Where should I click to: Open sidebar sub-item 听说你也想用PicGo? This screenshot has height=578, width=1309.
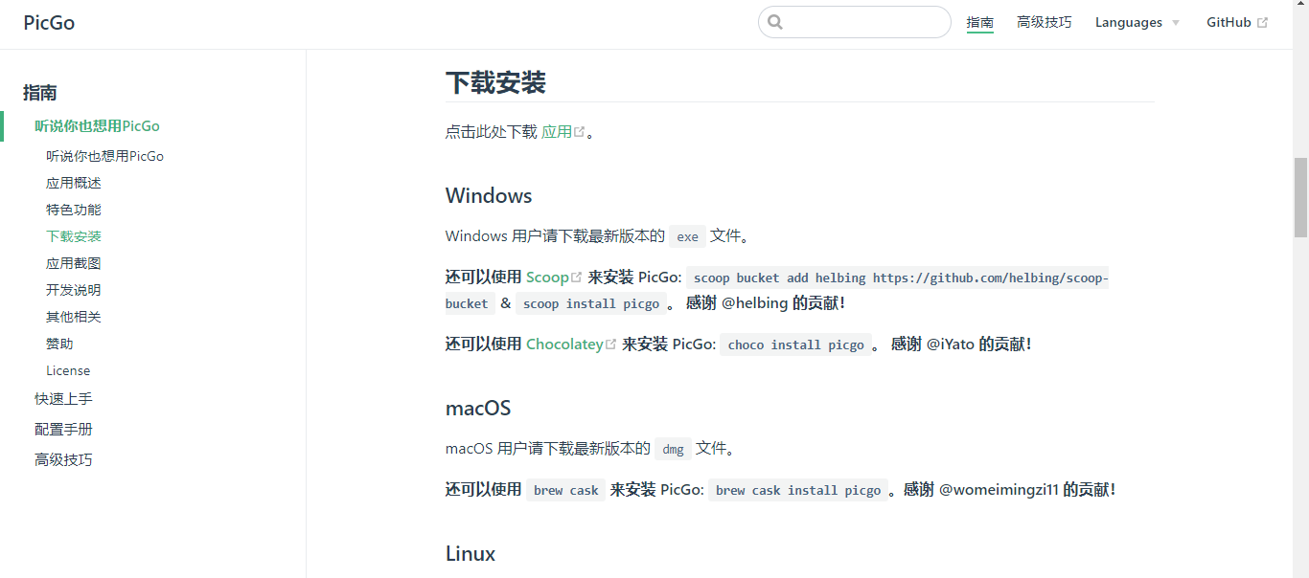pos(104,156)
